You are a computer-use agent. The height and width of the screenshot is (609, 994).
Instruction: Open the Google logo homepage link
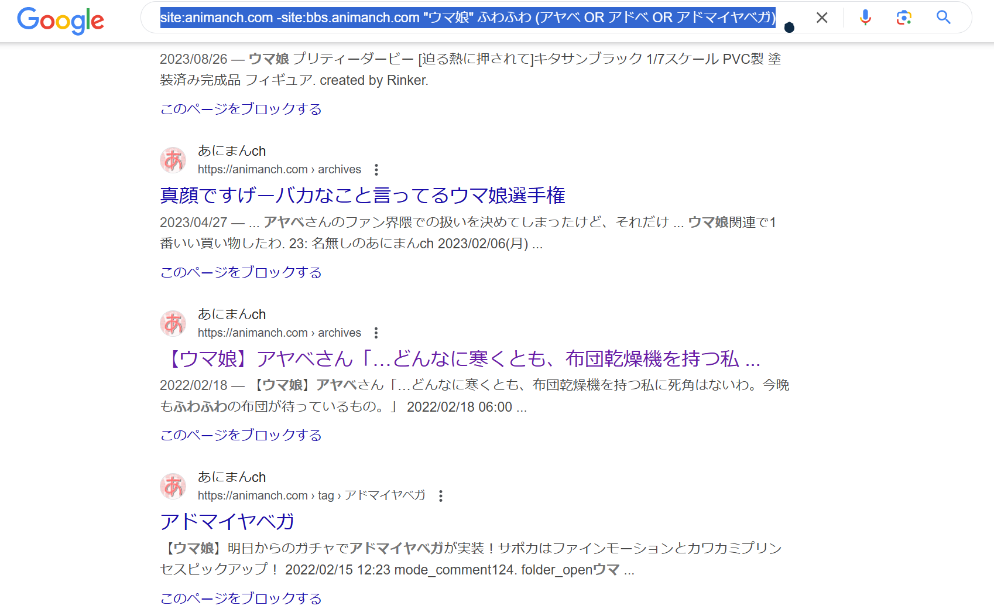point(61,20)
